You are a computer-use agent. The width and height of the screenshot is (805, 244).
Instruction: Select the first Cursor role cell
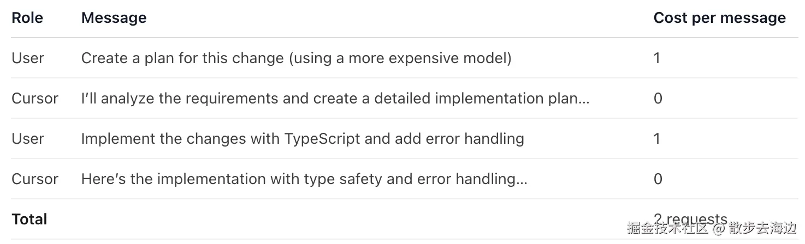[x=35, y=98]
